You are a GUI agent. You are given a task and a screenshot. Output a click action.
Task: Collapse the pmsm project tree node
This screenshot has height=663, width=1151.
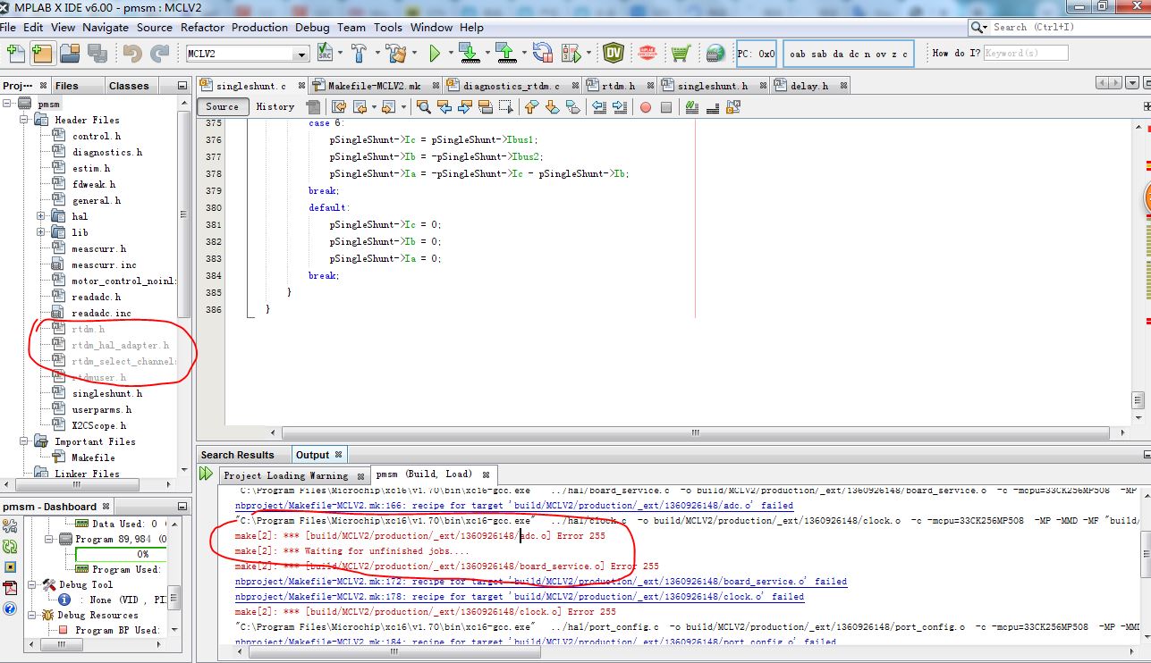pos(8,104)
